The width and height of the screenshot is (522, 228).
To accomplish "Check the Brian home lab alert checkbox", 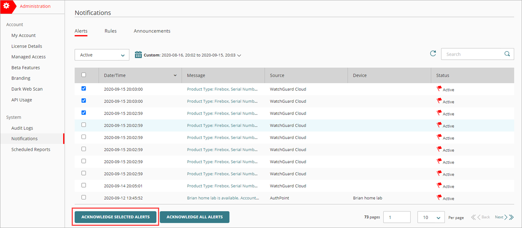I will [84, 197].
